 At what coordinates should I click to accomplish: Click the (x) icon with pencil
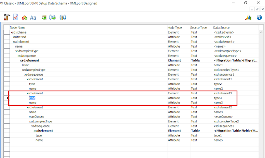click(x=63, y=17)
